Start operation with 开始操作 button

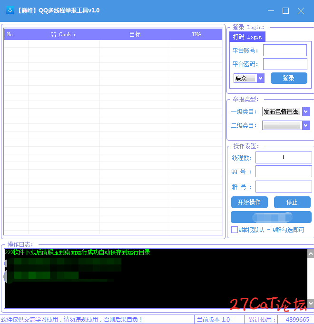[x=249, y=202]
